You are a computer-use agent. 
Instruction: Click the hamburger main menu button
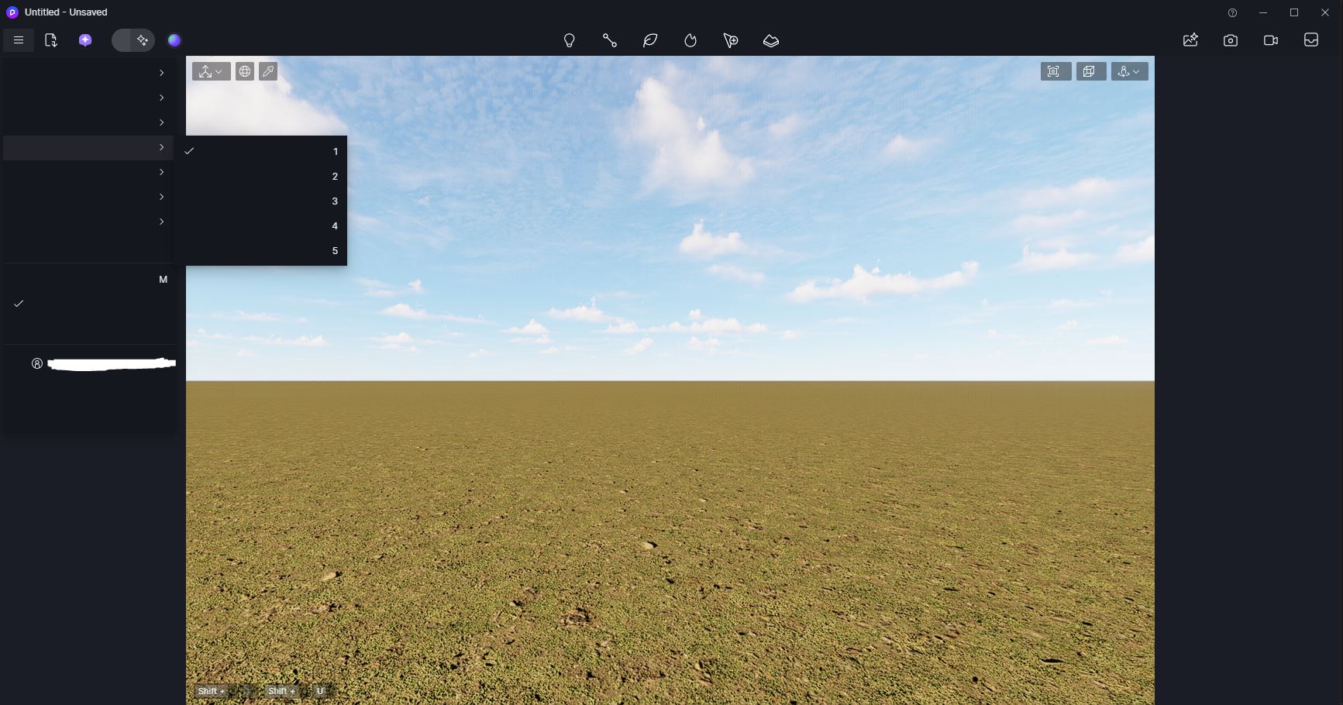pyautogui.click(x=19, y=40)
